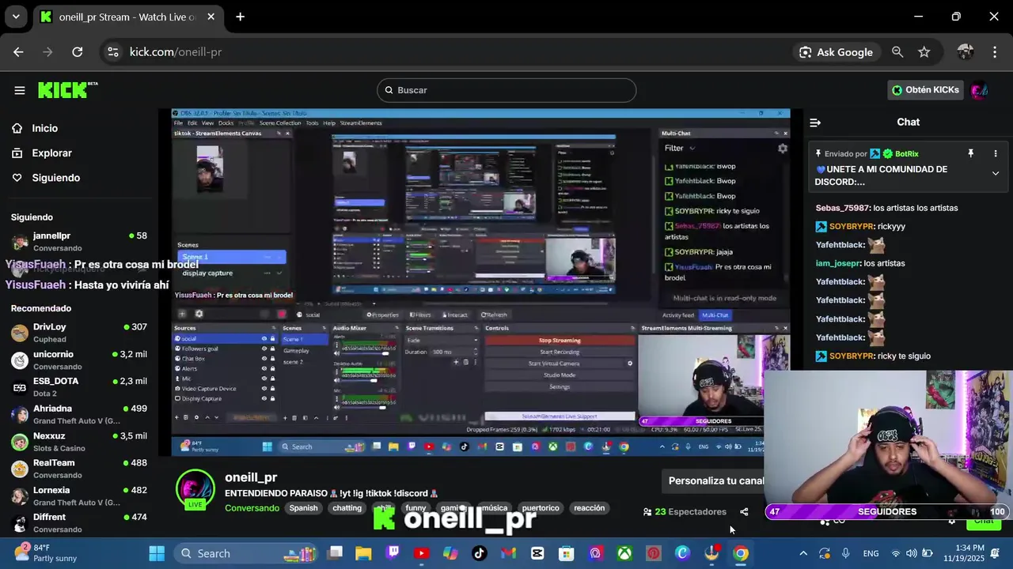Open Lornexia recommended channel
Image resolution: width=1013 pixels, height=569 pixels.
click(x=79, y=496)
